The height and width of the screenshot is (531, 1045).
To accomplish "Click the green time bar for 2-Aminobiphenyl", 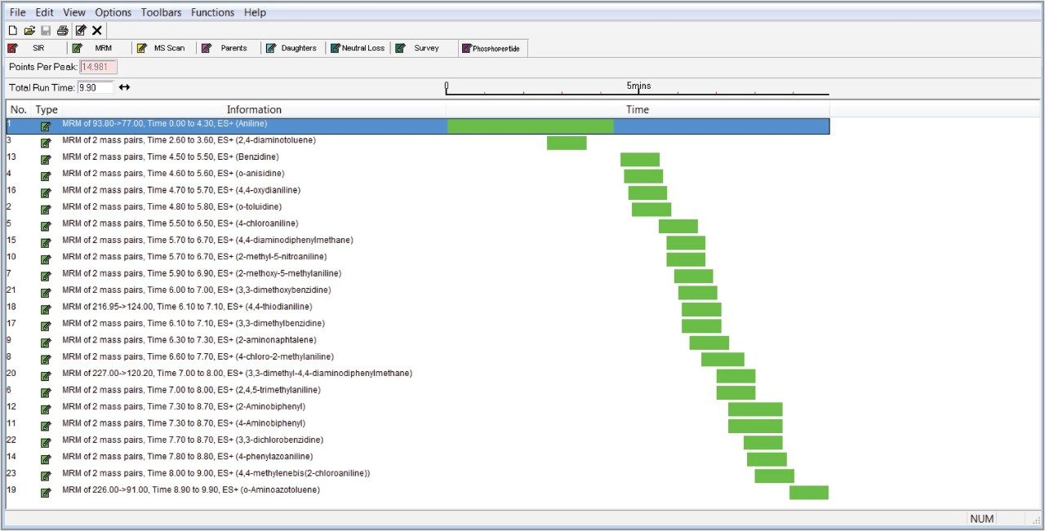I will 755,409.
